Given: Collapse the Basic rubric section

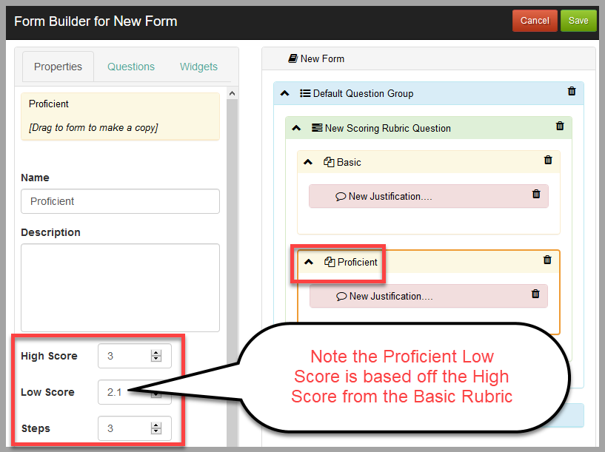Looking at the screenshot, I should 308,162.
